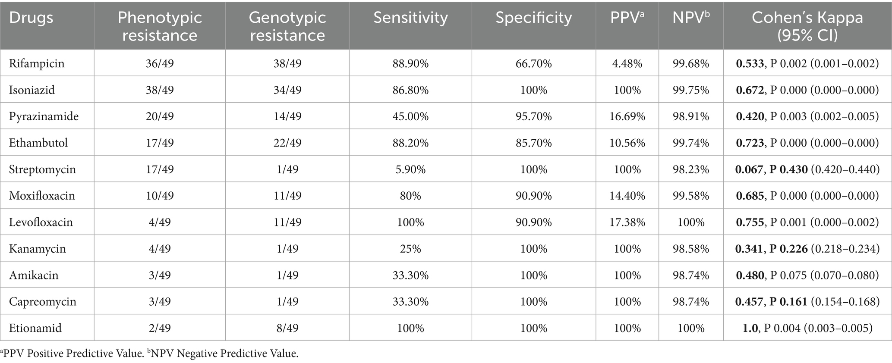Screen dimensions: 892x363
Task: Click the Genotypic resistance header cell
Action: pos(287,26)
